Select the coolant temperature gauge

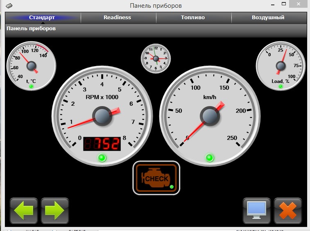pos(31,66)
